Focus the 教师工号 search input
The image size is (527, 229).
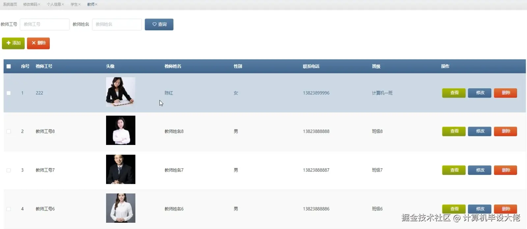45,24
